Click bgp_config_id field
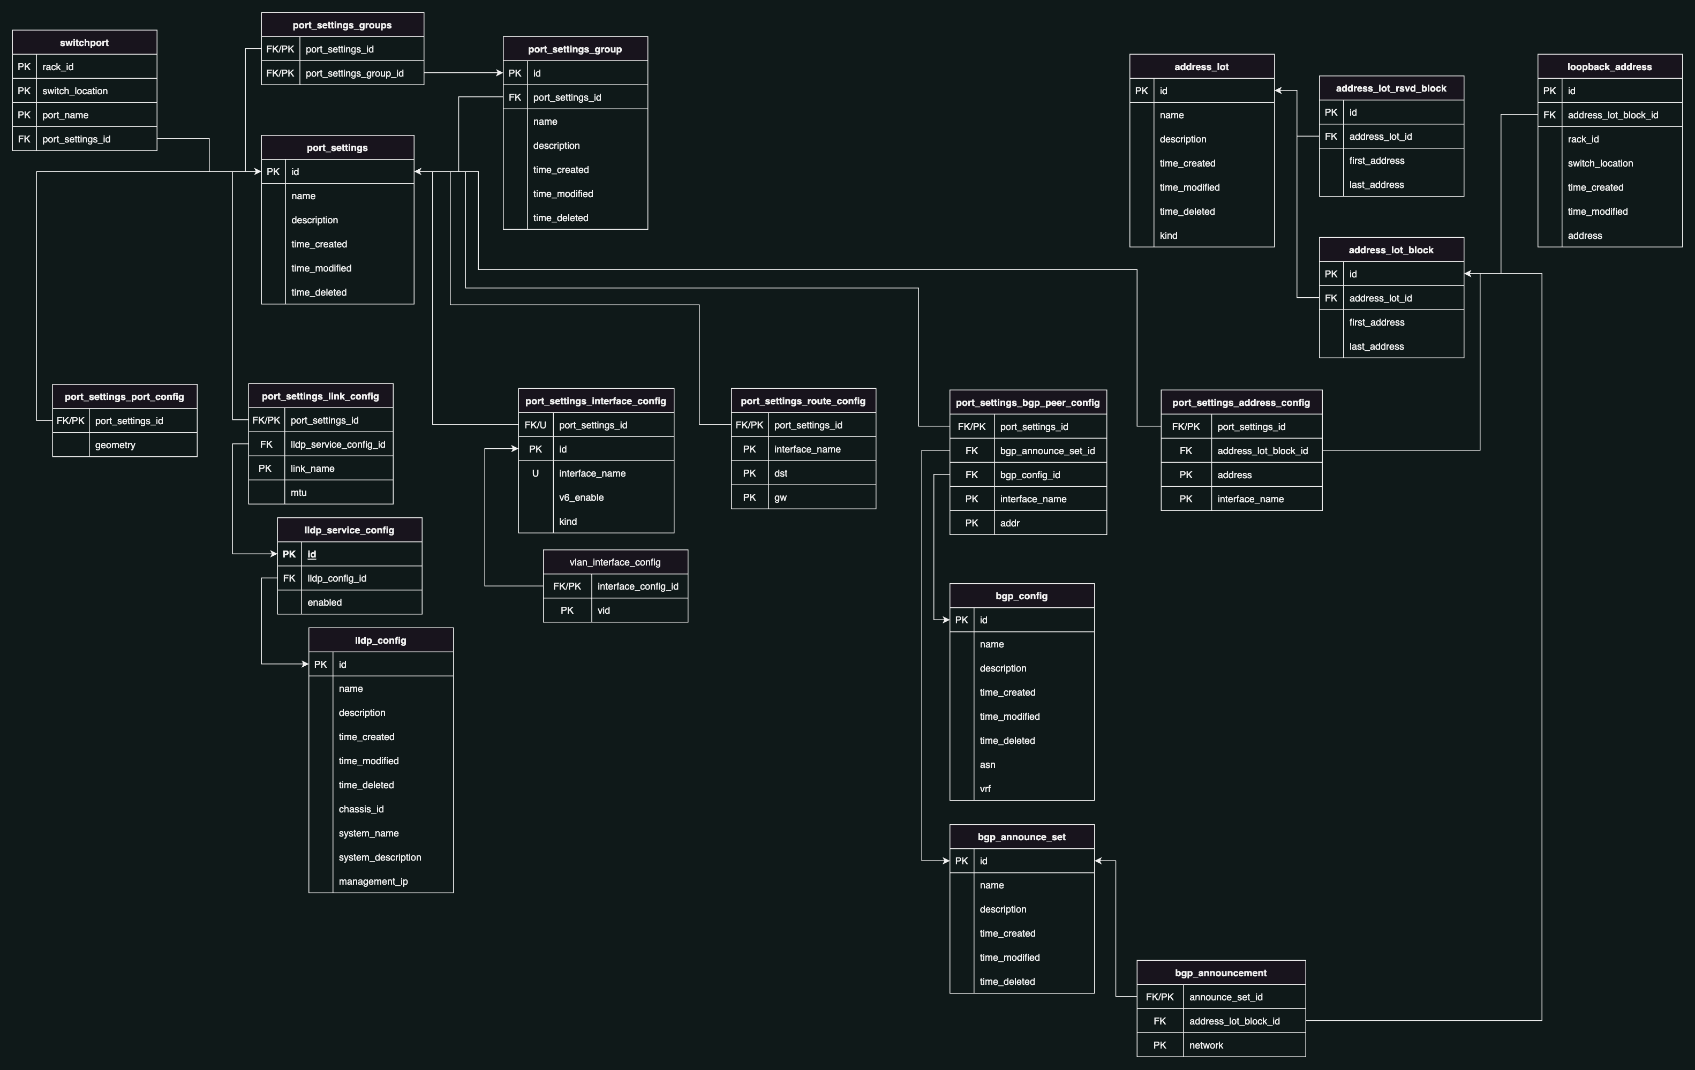This screenshot has height=1070, width=1695. (x=1028, y=474)
